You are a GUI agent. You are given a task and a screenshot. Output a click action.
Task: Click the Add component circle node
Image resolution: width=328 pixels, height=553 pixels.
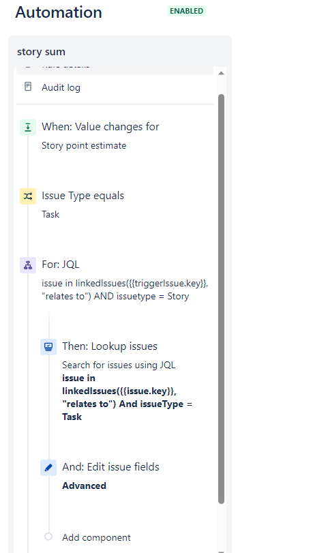pyautogui.click(x=48, y=537)
